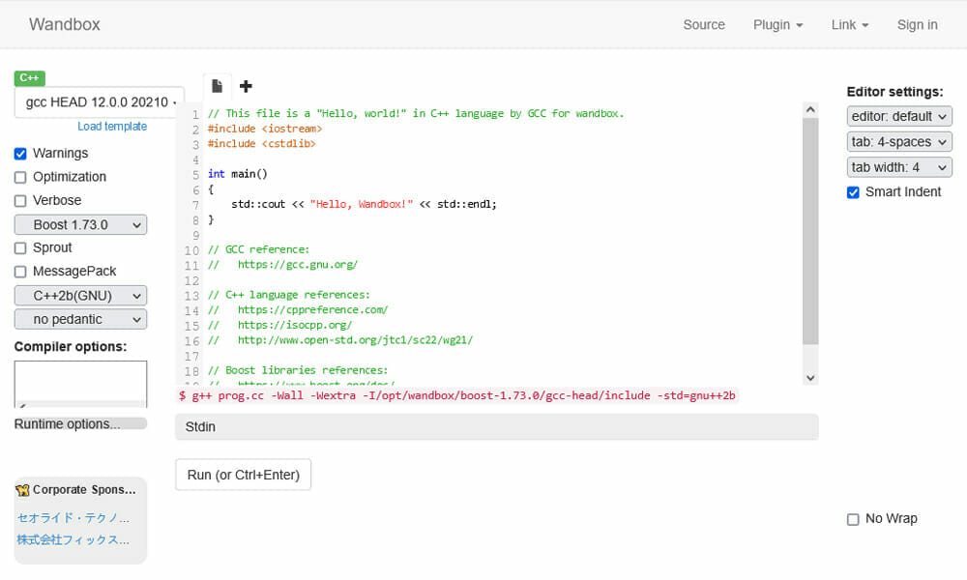
Task: Click the Load template link
Action: click(112, 127)
